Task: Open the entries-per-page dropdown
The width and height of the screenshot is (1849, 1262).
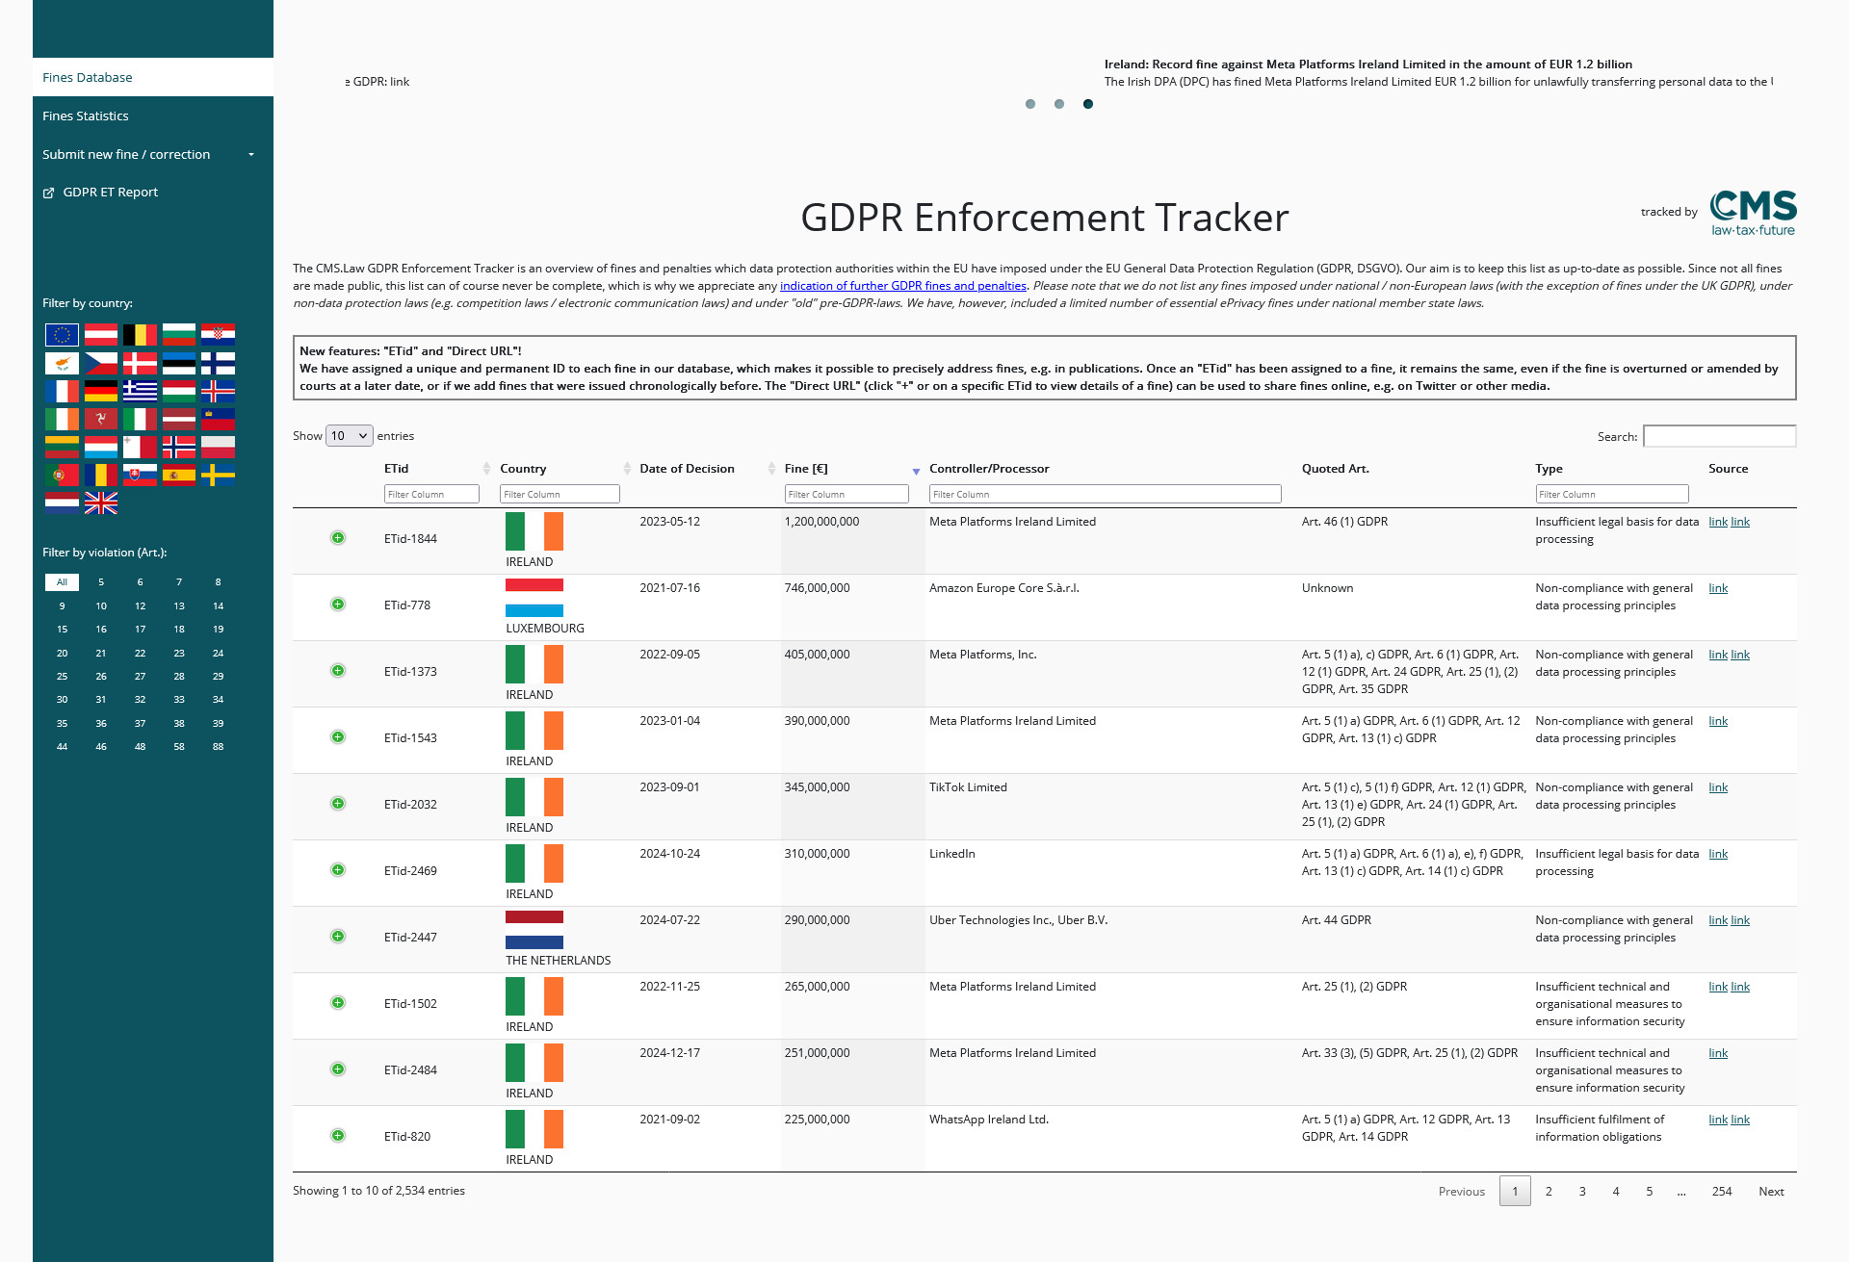Action: pos(349,436)
